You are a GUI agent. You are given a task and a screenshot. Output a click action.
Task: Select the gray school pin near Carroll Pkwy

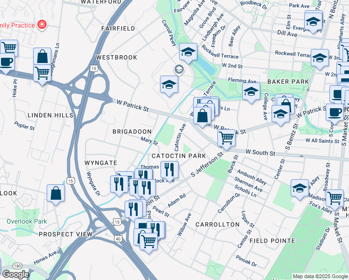click(179, 70)
